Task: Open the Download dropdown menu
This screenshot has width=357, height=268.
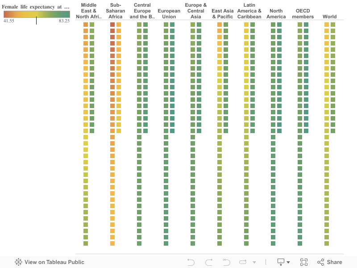Action: point(283,262)
